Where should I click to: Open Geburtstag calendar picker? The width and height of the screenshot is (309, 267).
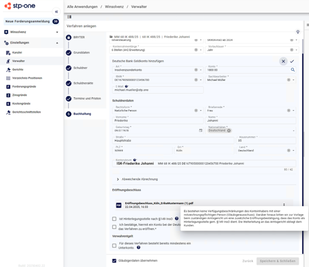[201, 130]
